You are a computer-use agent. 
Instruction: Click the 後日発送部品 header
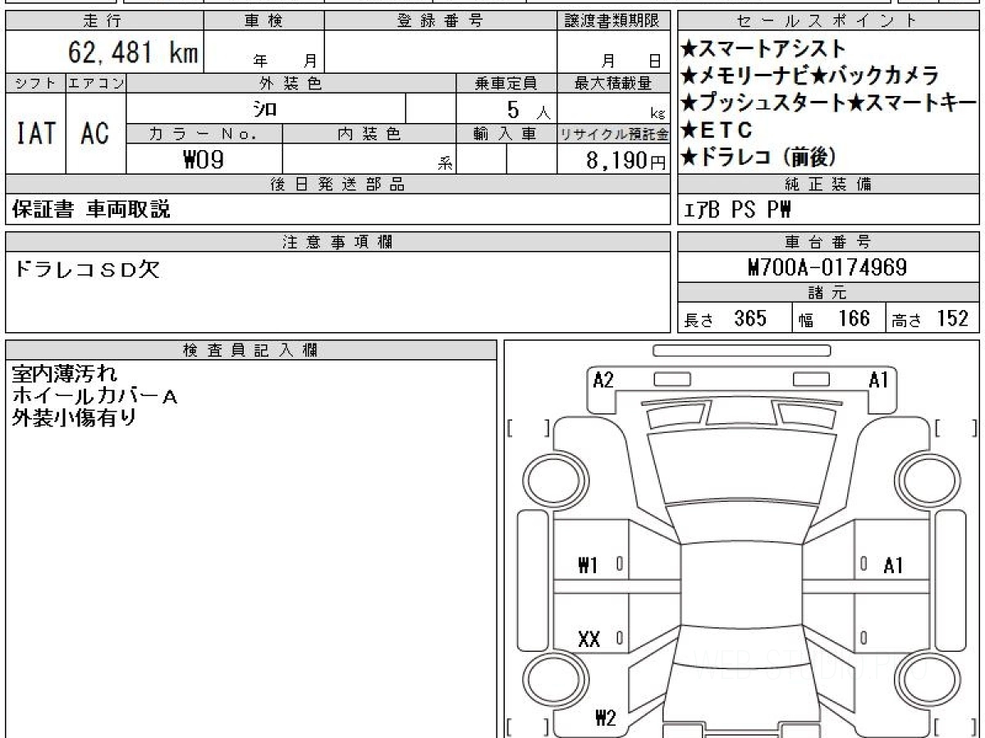(x=338, y=184)
